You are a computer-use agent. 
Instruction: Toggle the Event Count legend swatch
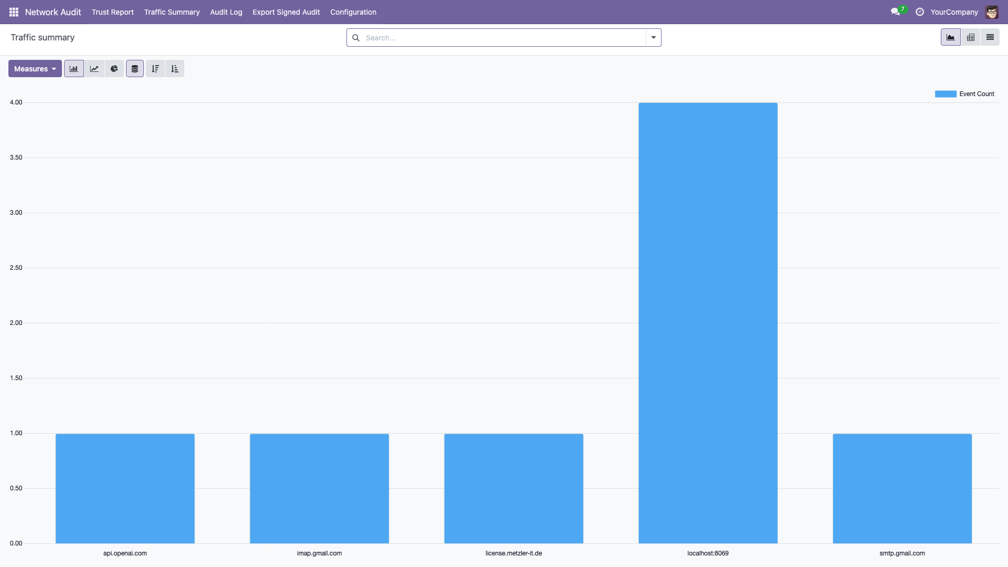click(x=946, y=94)
